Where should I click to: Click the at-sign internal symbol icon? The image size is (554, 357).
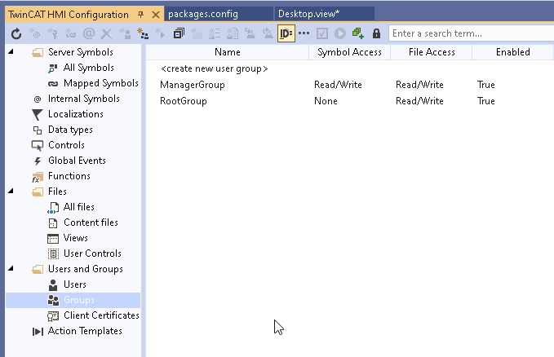tap(89, 34)
